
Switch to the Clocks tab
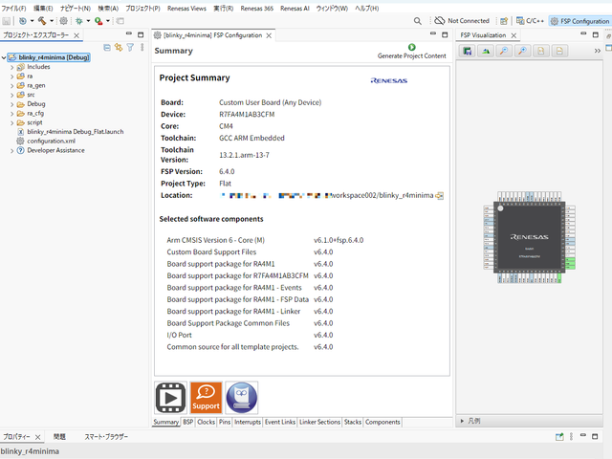pos(207,422)
